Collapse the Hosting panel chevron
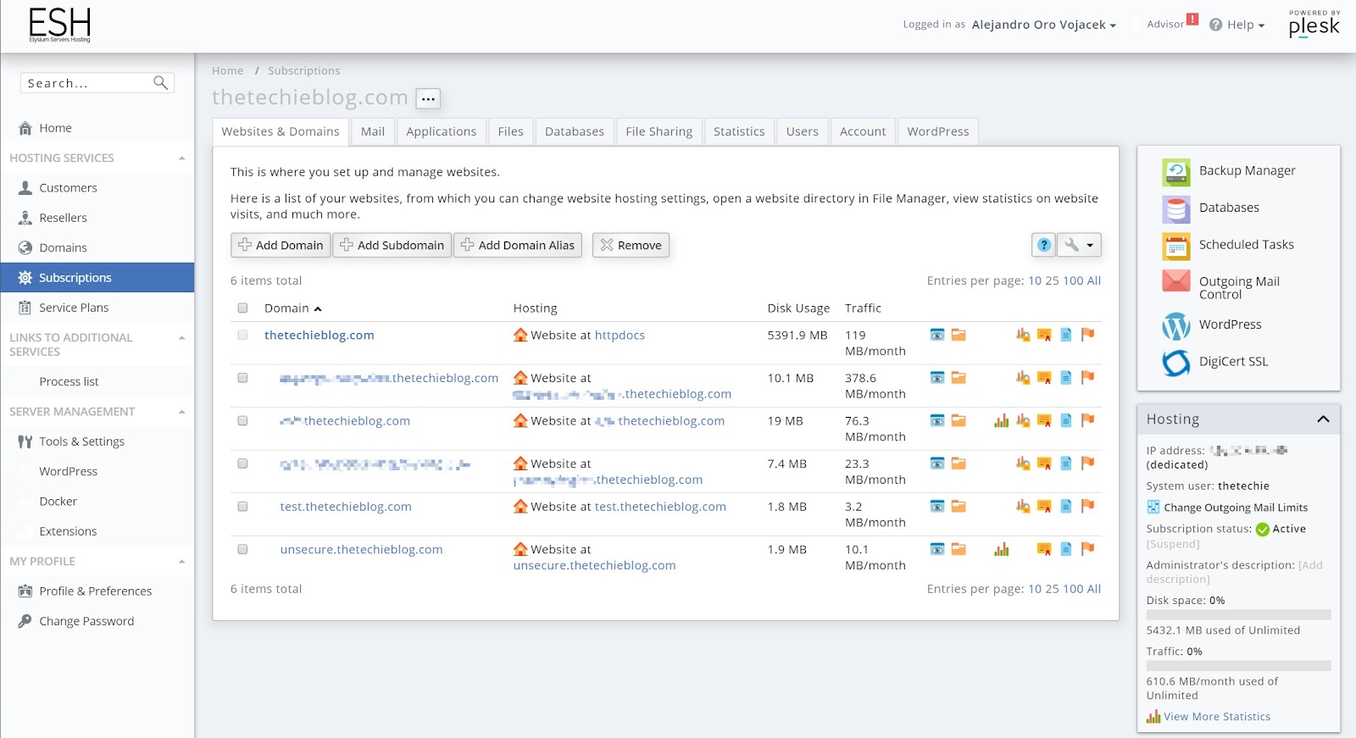This screenshot has width=1356, height=738. point(1323,419)
